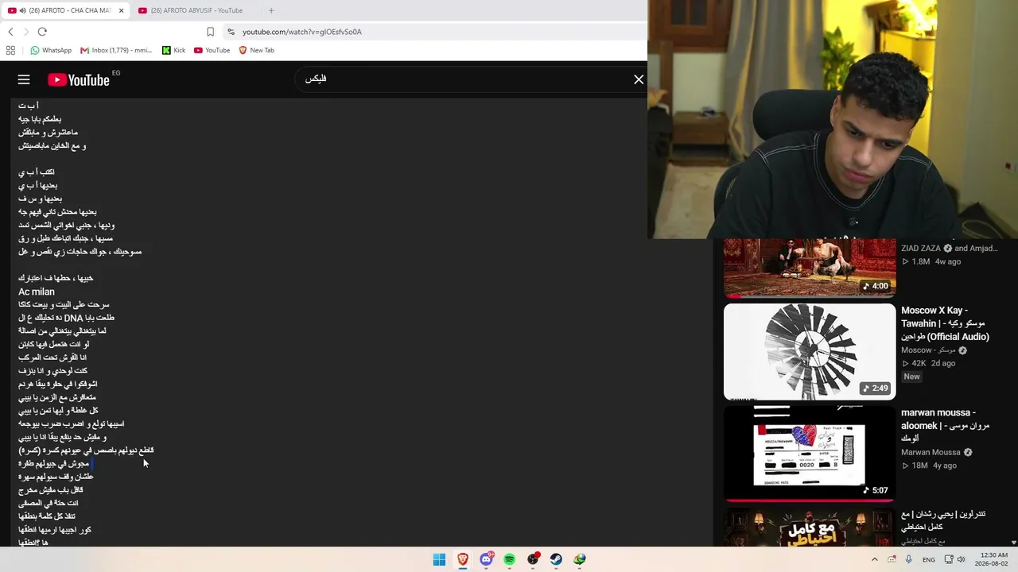Screen dimensions: 1018x572
Task: Click the microphone tray icon
Action: pyautogui.click(x=909, y=559)
